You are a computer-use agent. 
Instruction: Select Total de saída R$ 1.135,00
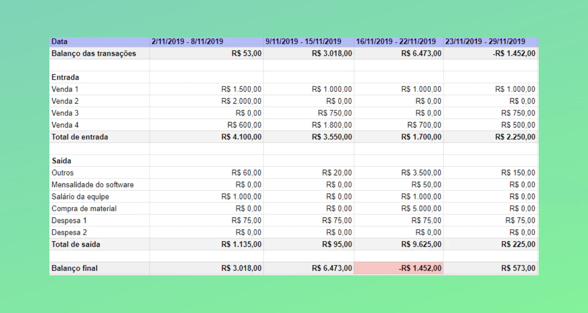(x=207, y=245)
